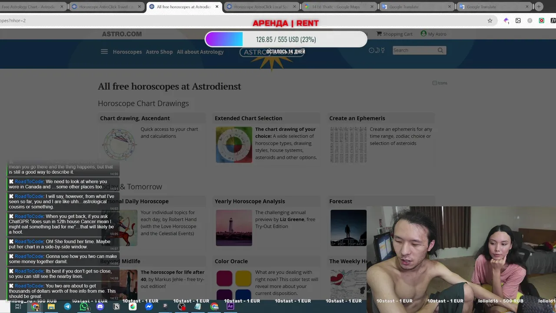Click chat message 'Gonna see how you two'

(x=63, y=259)
